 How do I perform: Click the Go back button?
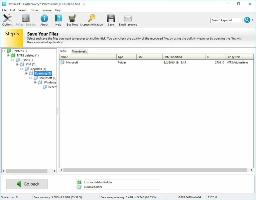click(x=27, y=184)
